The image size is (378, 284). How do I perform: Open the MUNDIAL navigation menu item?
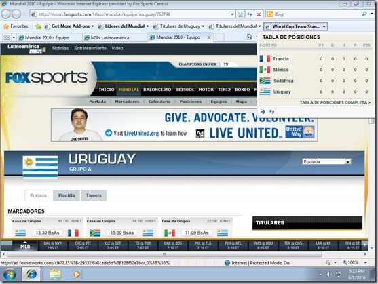(x=128, y=89)
